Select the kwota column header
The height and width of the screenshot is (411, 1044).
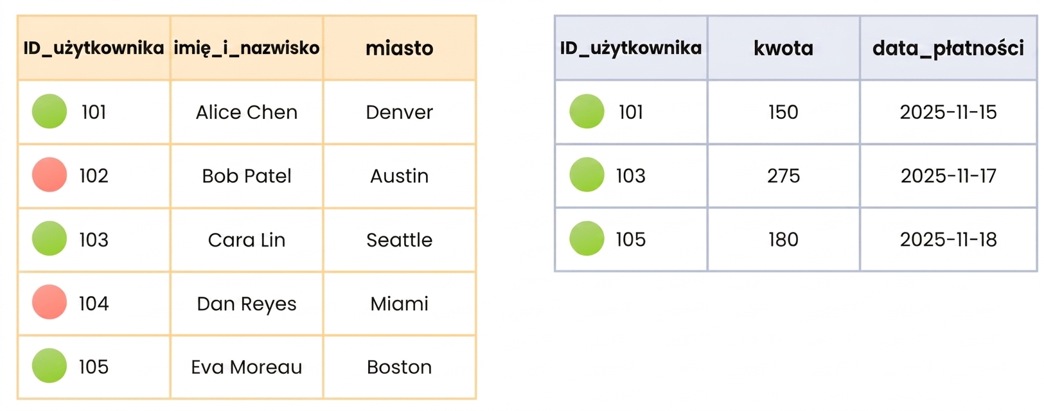[x=783, y=48]
